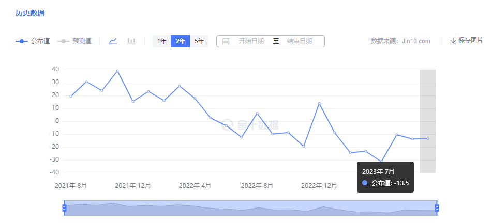
Task: Click middle of the timeline zoom bar
Action: click(251, 208)
